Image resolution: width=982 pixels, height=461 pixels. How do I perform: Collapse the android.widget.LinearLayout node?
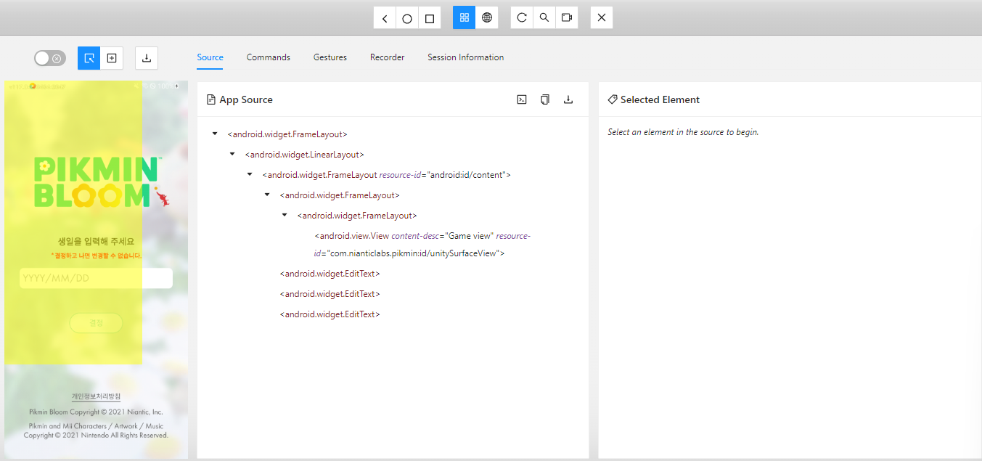232,154
